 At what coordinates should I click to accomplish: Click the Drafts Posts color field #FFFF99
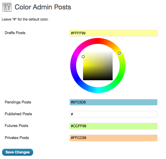pos(114,33)
